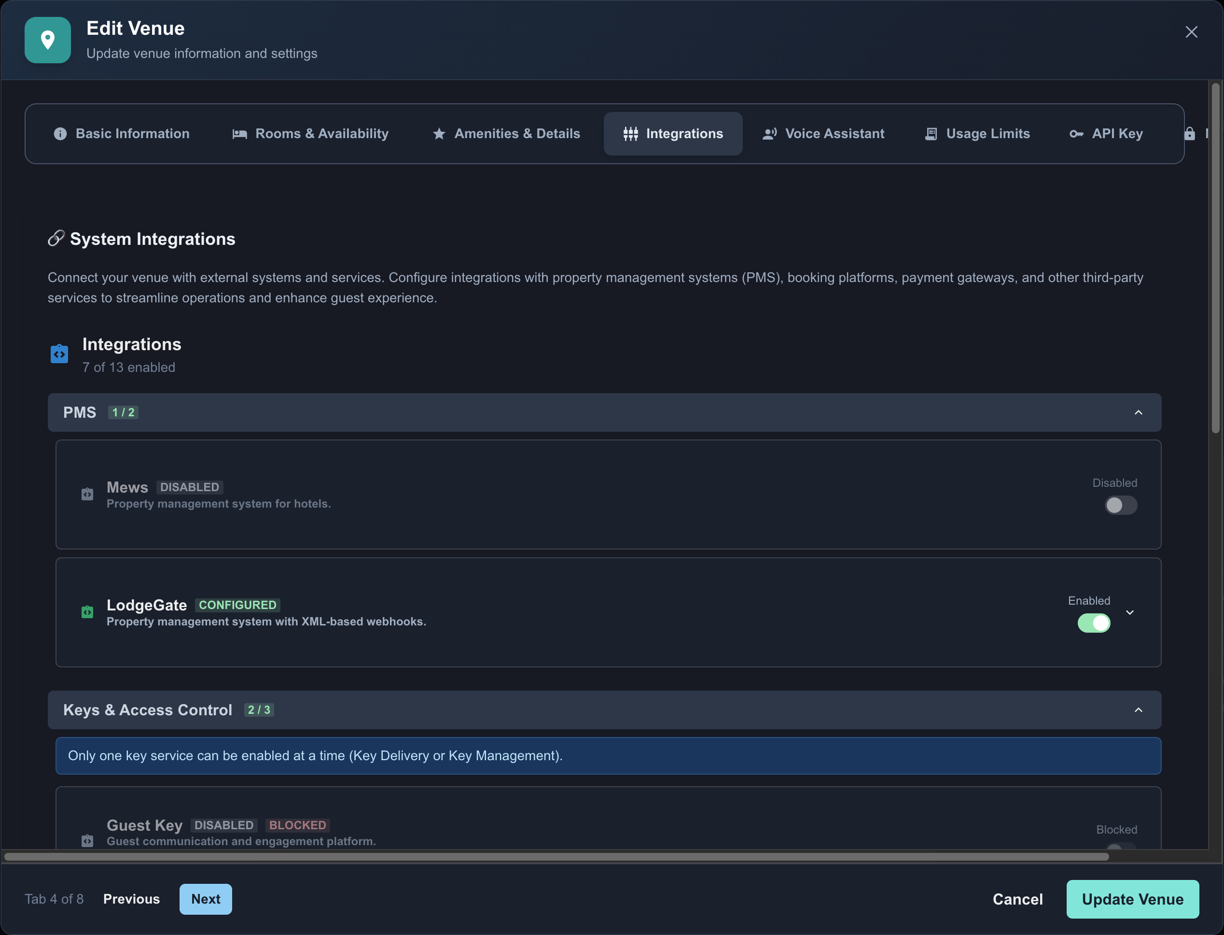Click the Basic Information info icon
The width and height of the screenshot is (1224, 935).
60,134
